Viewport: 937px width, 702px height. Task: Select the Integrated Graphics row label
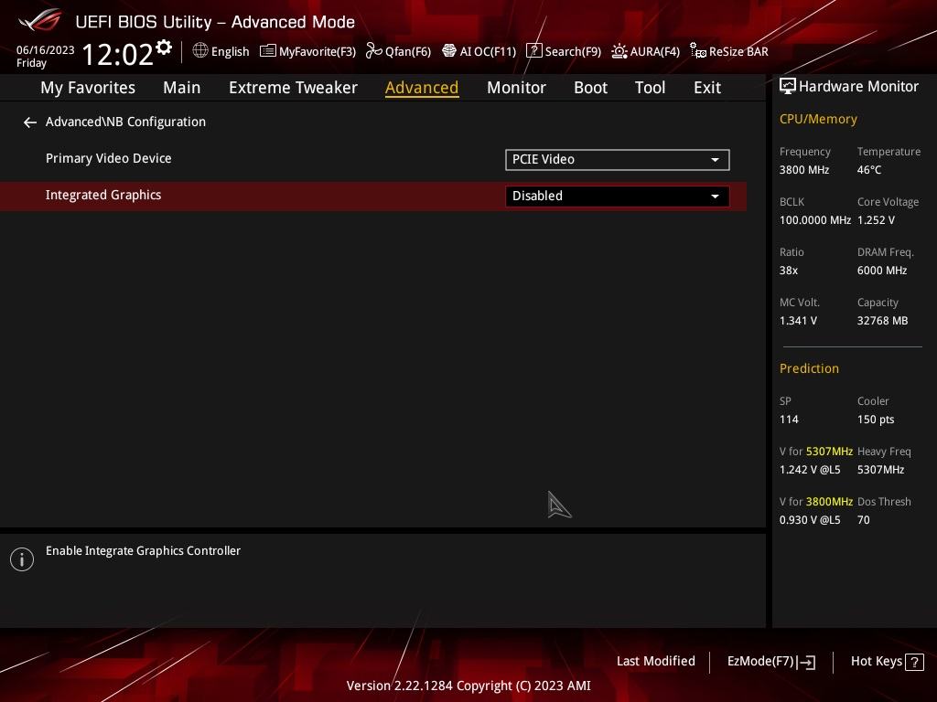103,196
